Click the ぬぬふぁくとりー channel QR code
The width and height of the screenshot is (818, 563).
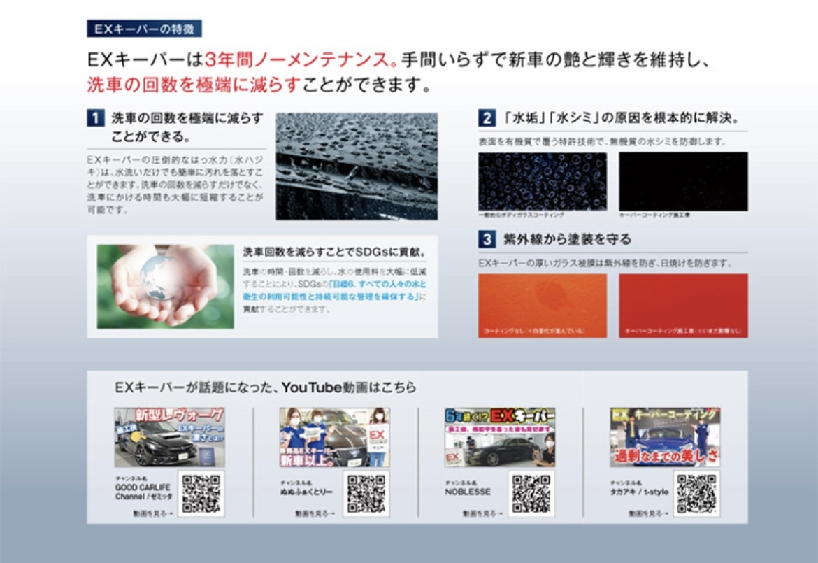[366, 494]
